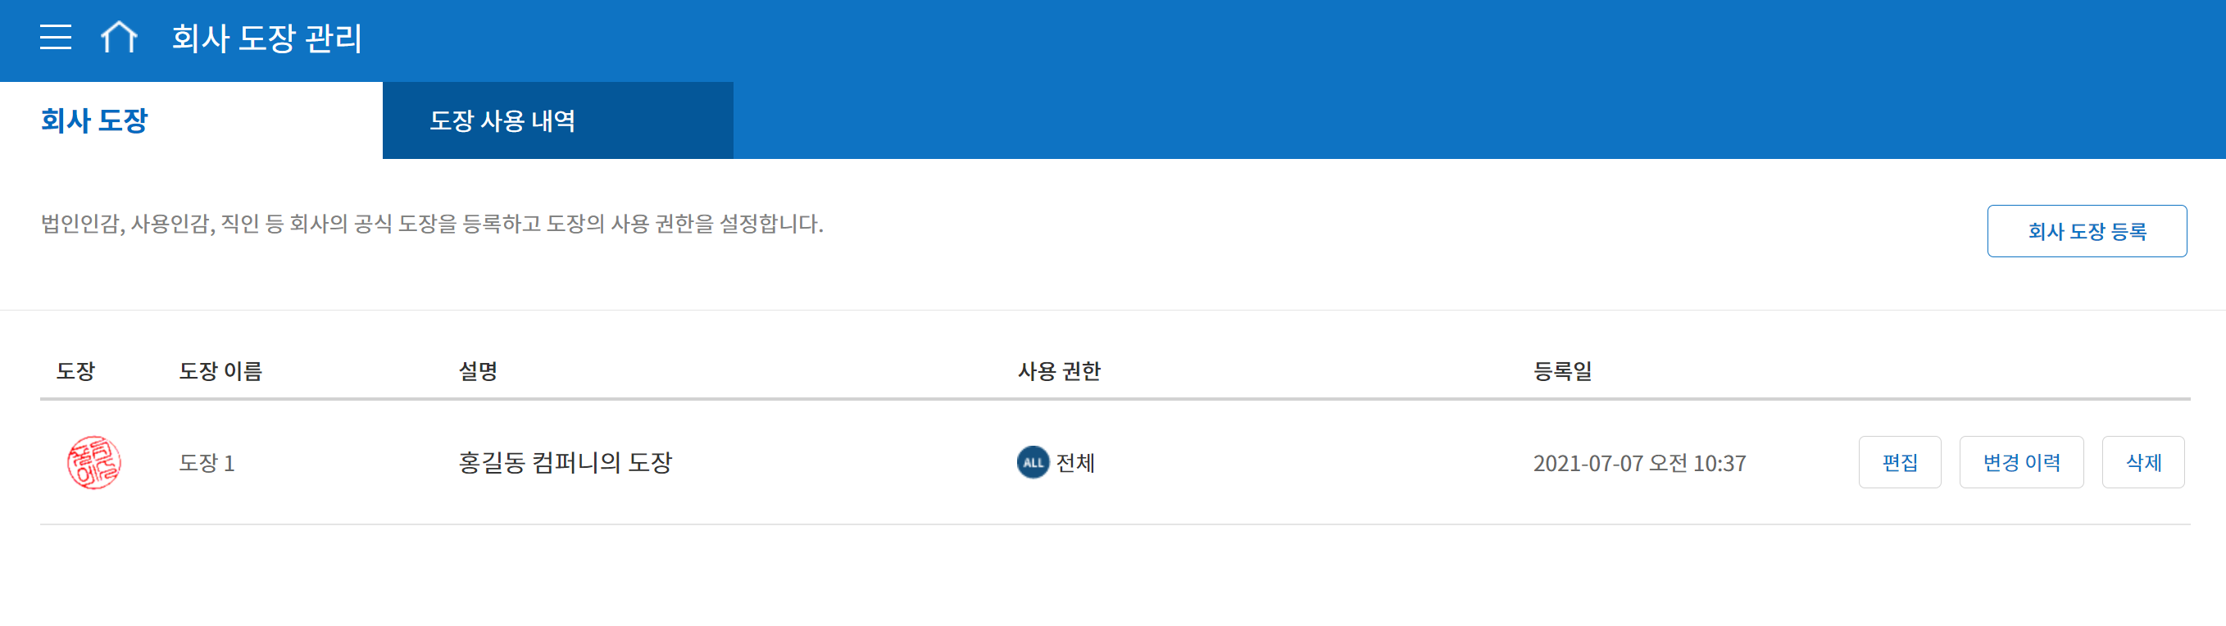This screenshot has height=626, width=2226.
Task: Open the hamburger menu icon
Action: pyautogui.click(x=55, y=37)
